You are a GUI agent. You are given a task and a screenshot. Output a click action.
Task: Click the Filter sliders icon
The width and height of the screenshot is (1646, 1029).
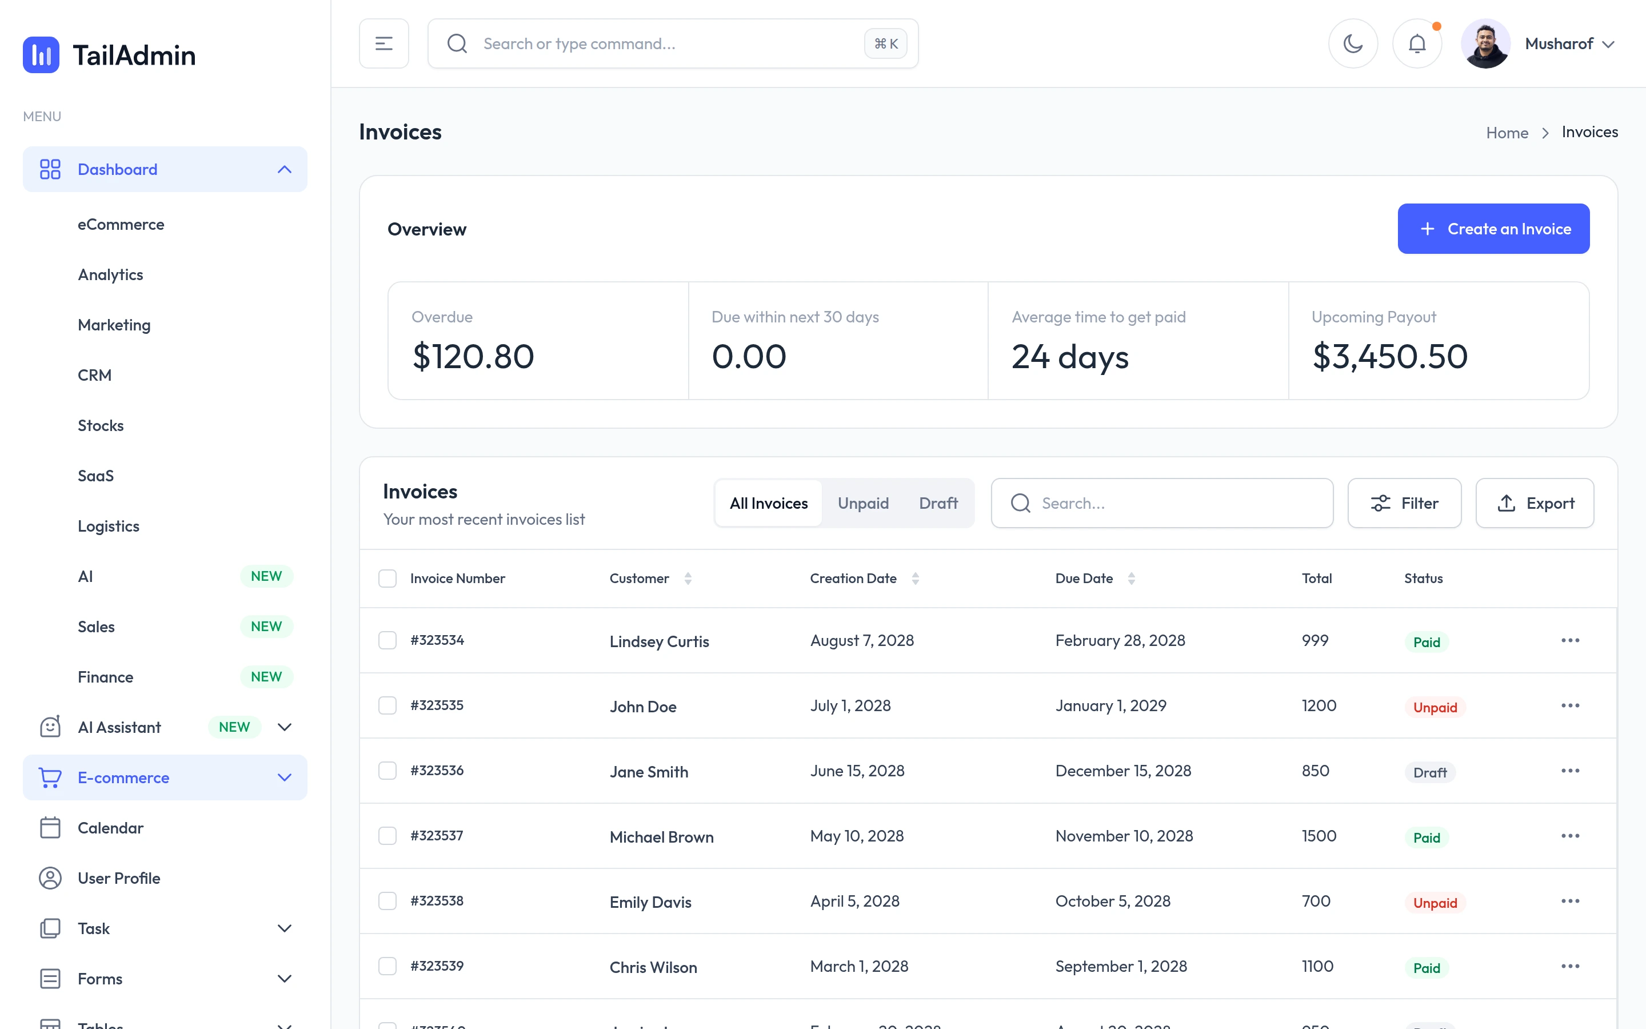[x=1381, y=503]
